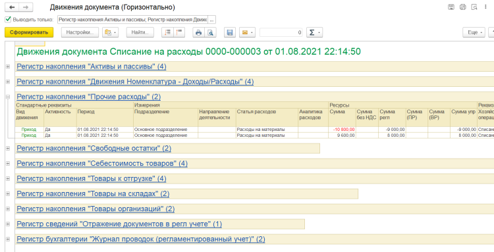This screenshot has height=252, width=494.
Task: Click the collapse all groups icon
Action: [x=179, y=32]
